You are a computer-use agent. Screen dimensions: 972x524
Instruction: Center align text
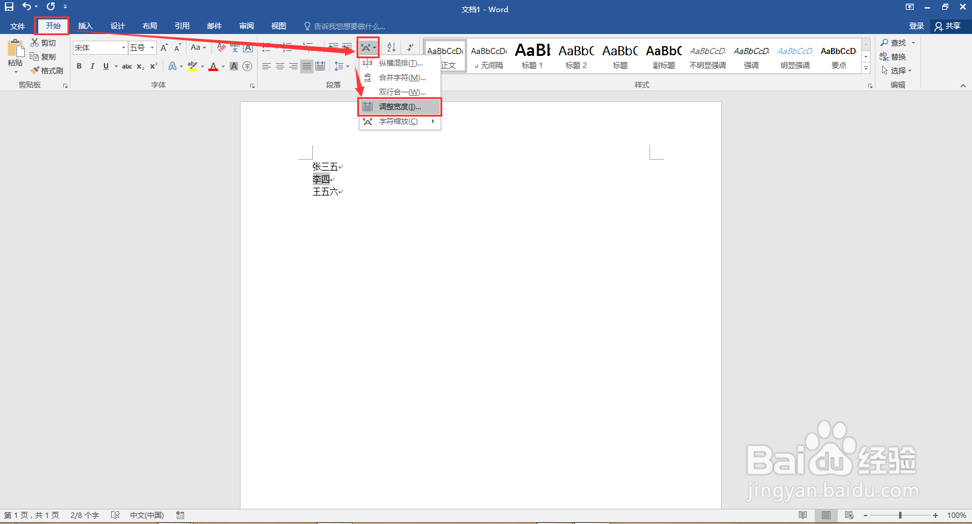(x=280, y=66)
